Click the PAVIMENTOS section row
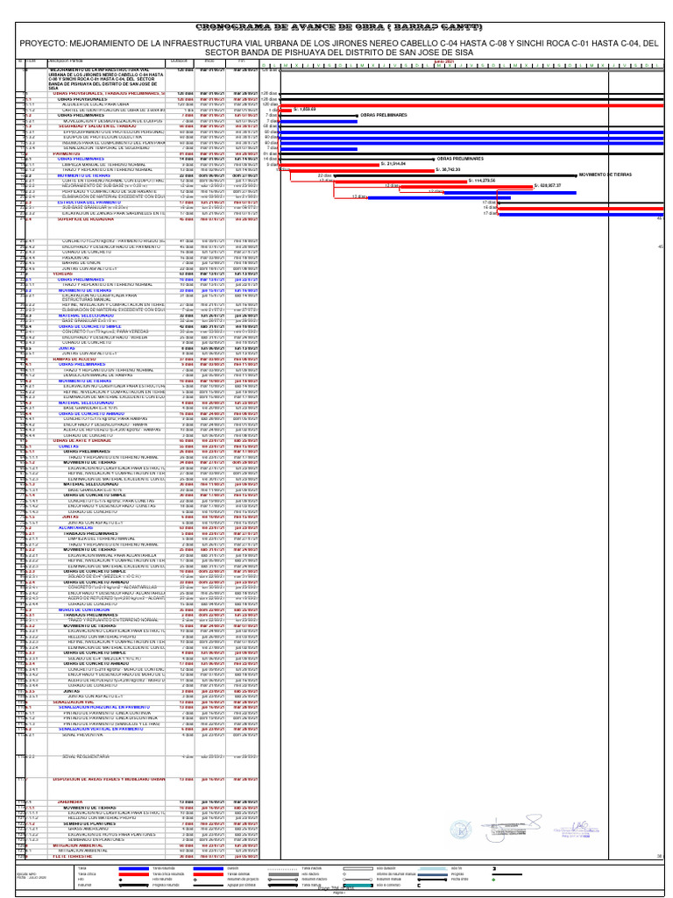 coord(138,153)
